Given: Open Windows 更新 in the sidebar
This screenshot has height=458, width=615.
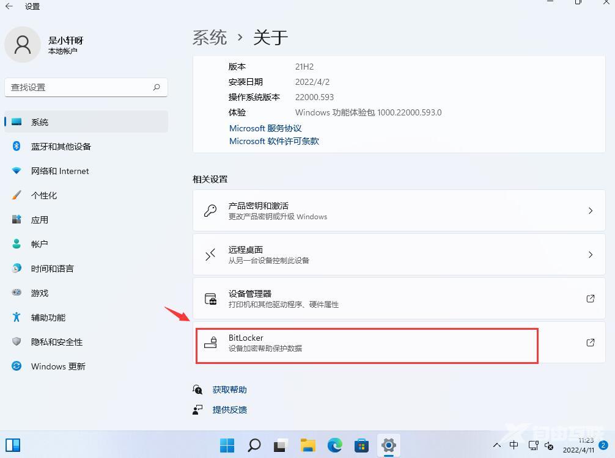Looking at the screenshot, I should [58, 366].
